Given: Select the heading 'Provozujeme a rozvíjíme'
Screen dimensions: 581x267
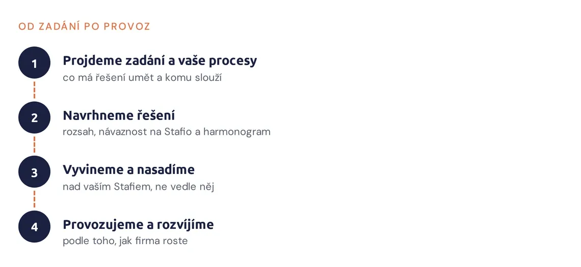Looking at the screenshot, I should click(138, 224).
